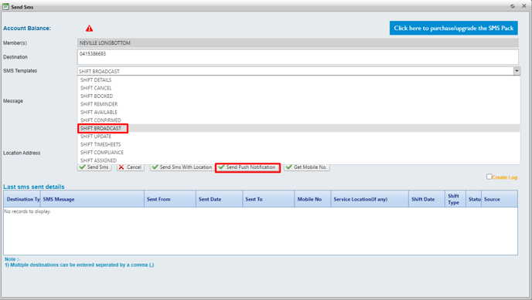This screenshot has width=532, height=300.
Task: Click the 'No records to display.' text
Action: pyautogui.click(x=28, y=211)
